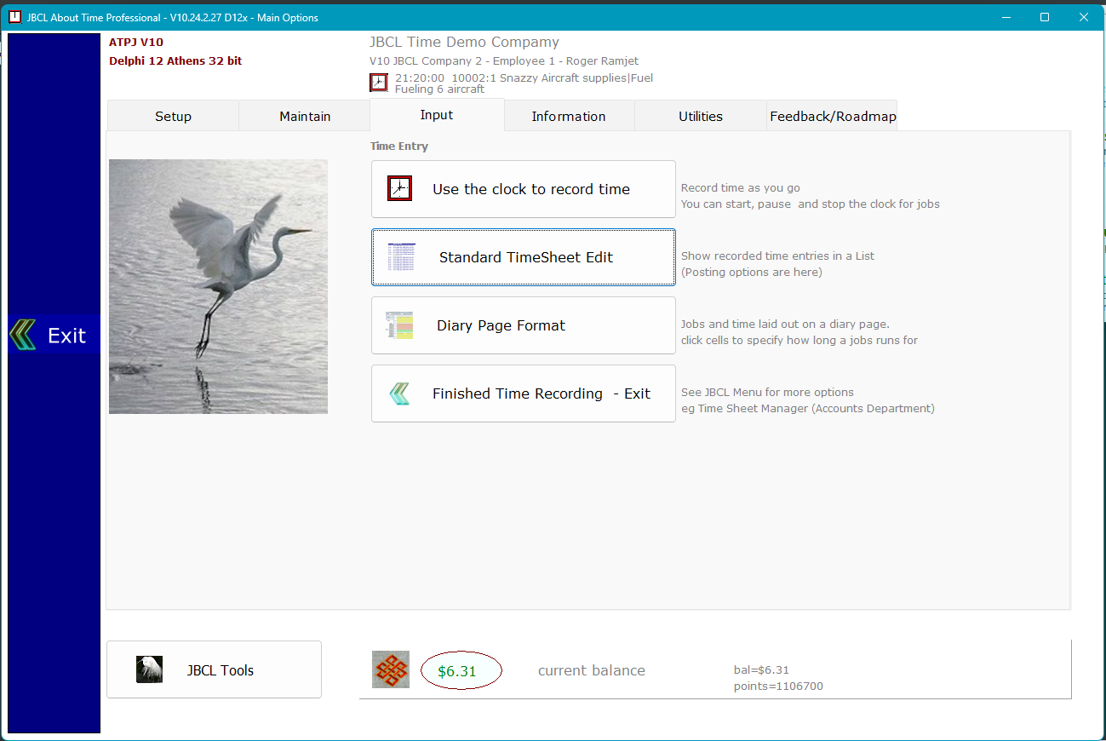Click clock icon on record time button
The width and height of the screenshot is (1106, 741).
[399, 188]
